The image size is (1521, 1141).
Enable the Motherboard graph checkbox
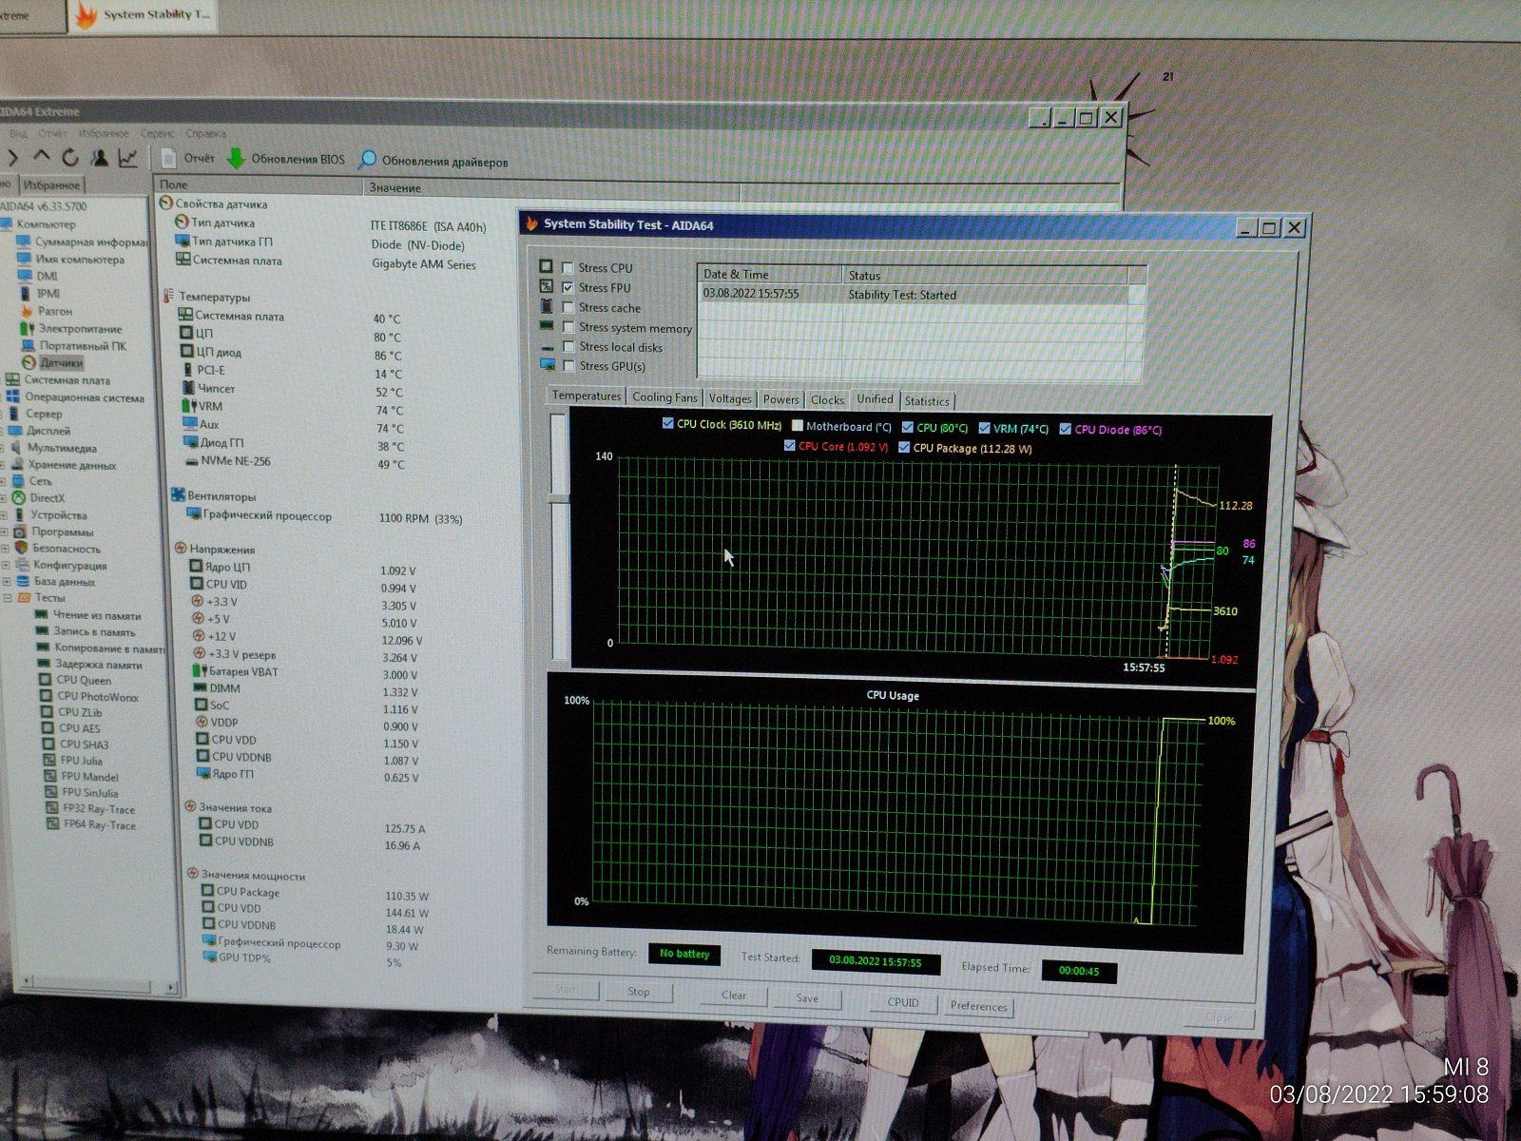point(798,426)
